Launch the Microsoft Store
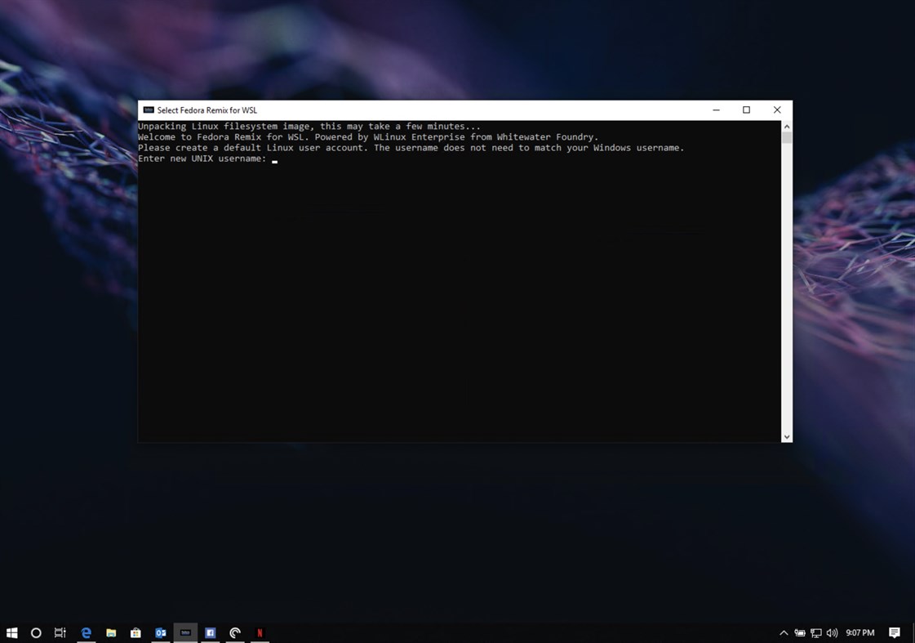915x643 pixels. click(x=135, y=632)
